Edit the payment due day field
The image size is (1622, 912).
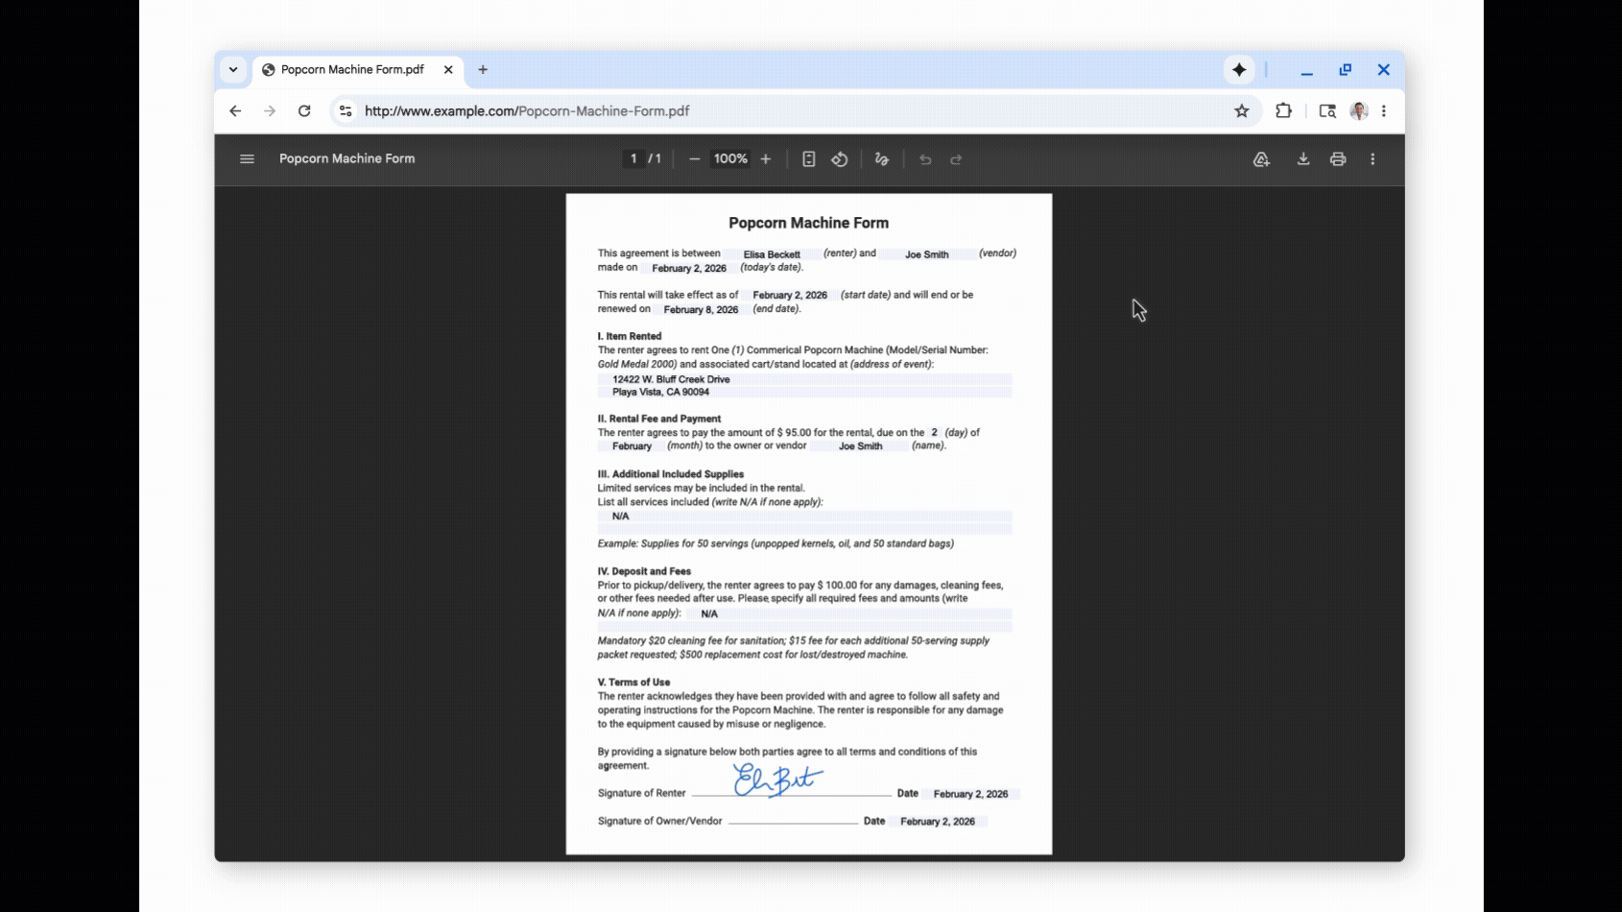click(934, 433)
